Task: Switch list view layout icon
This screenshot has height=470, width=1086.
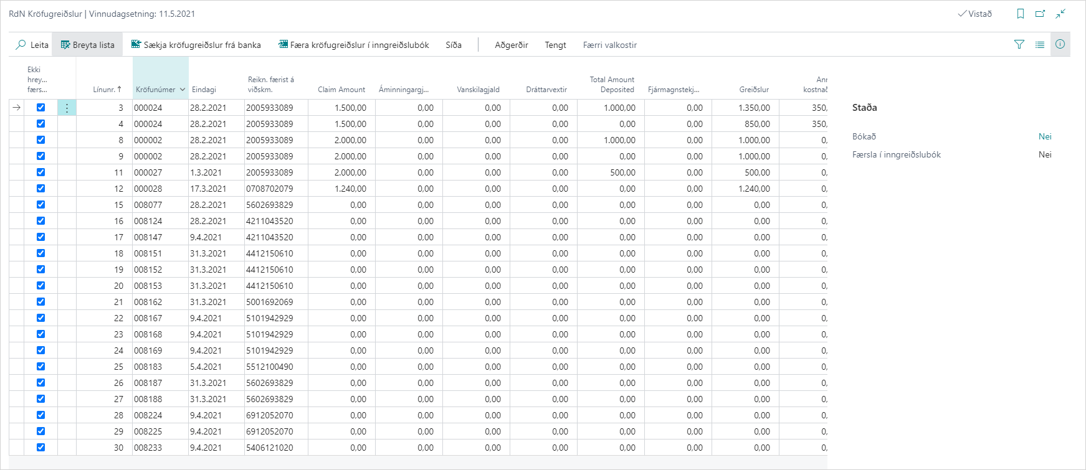Action: (1040, 45)
